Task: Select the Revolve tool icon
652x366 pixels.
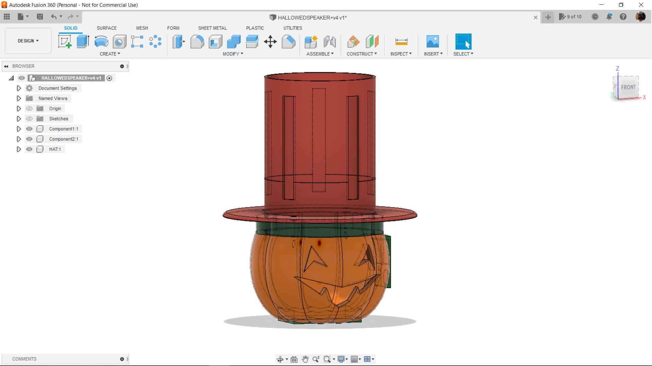Action: [x=101, y=42]
